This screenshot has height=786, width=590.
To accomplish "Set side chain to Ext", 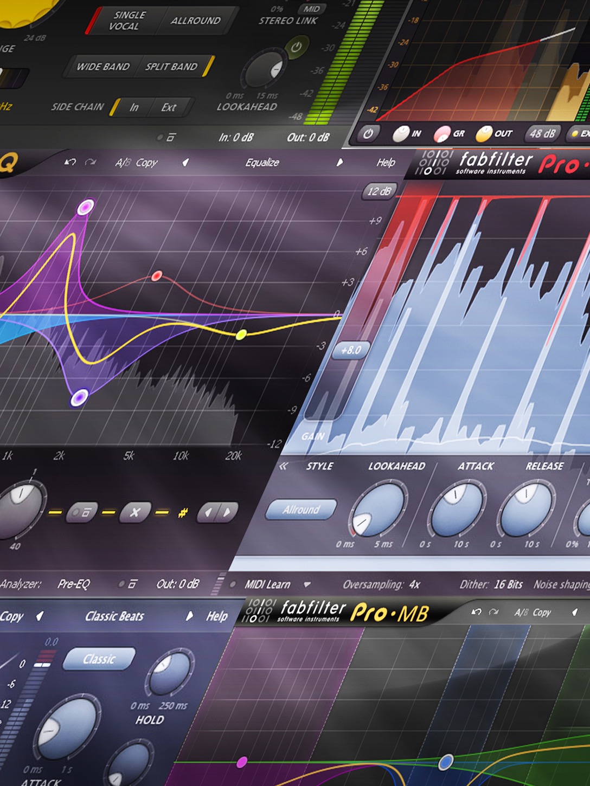I will 169,107.
